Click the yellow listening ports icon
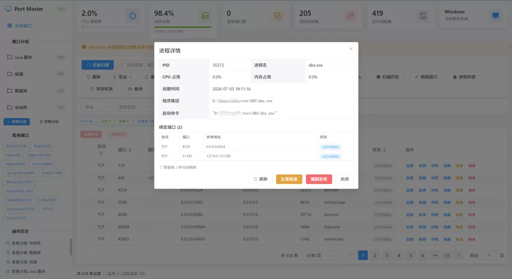Viewport: 512px width, 279px height. 277,16
